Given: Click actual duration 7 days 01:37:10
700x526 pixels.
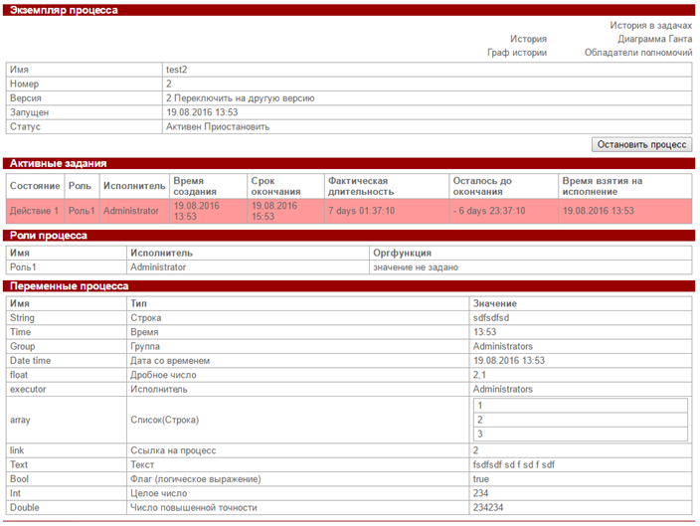Looking at the screenshot, I should click(361, 211).
